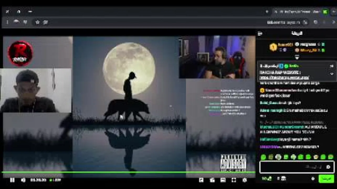Jump to live via the green LIVE indicator
Image resolution: width=337 pixels, height=189 pixels.
(55, 180)
